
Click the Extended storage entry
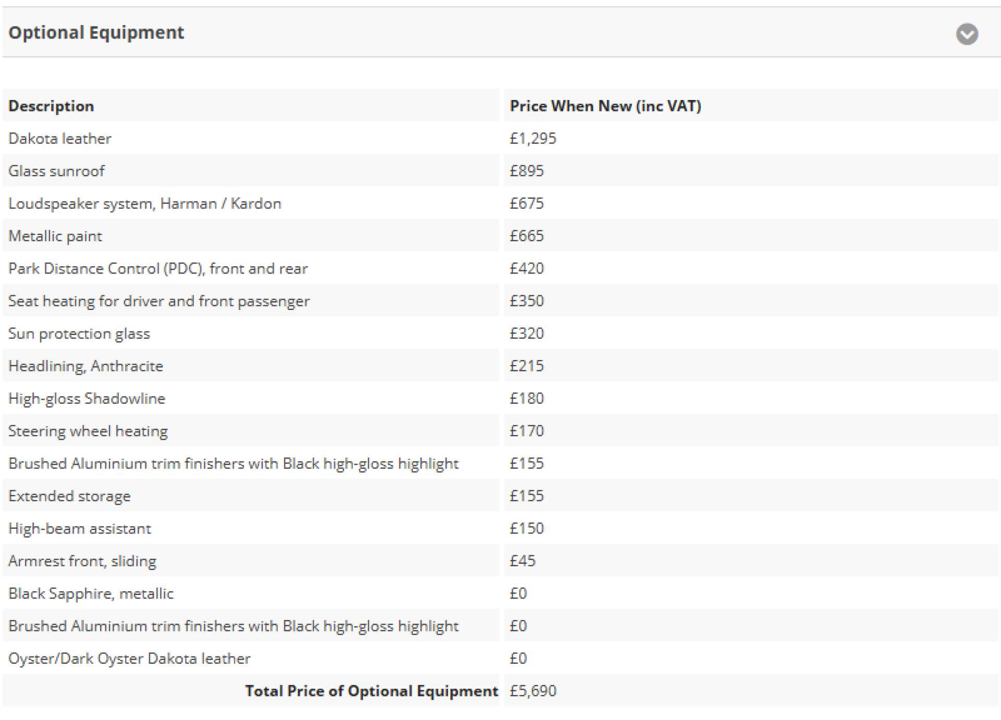pos(69,496)
